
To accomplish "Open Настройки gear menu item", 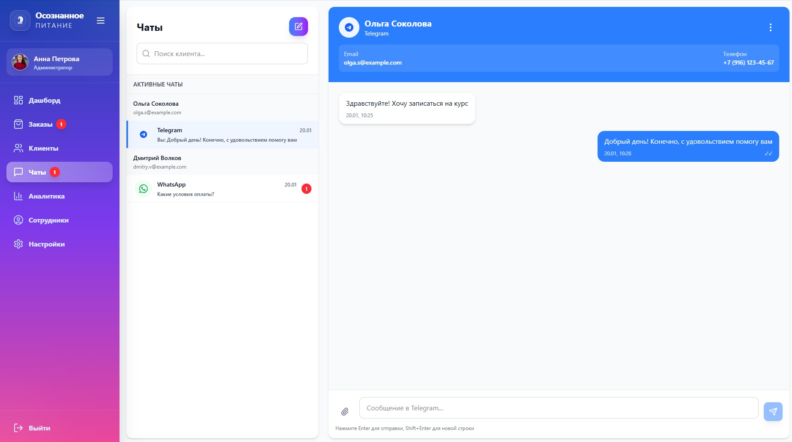I will tap(46, 244).
